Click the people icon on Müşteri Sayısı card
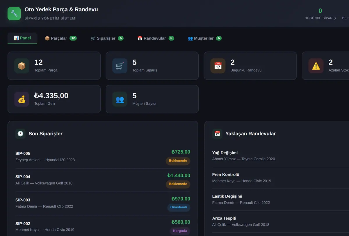Screen dimensions: 349x236 (120, 99)
